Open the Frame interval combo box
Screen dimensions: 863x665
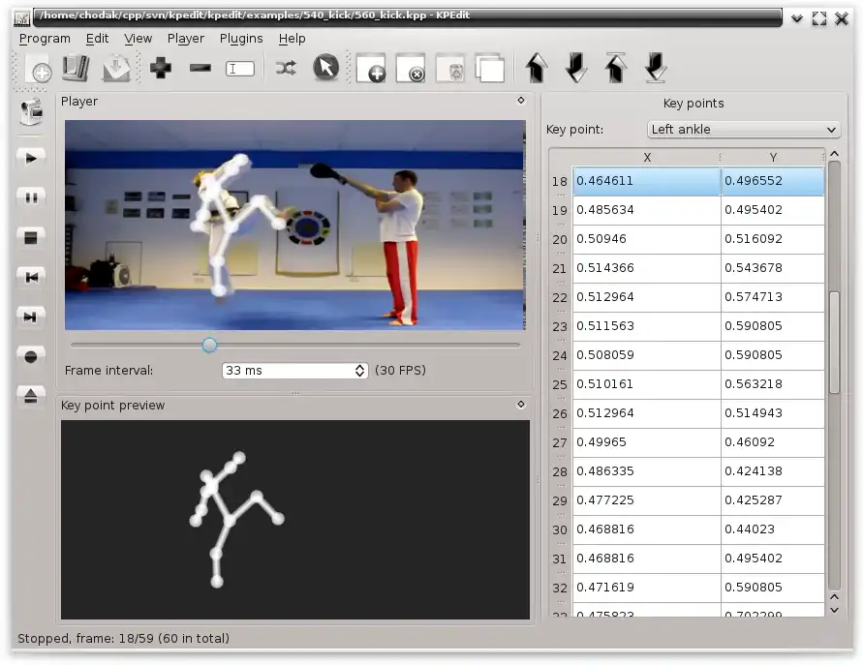[x=294, y=371]
